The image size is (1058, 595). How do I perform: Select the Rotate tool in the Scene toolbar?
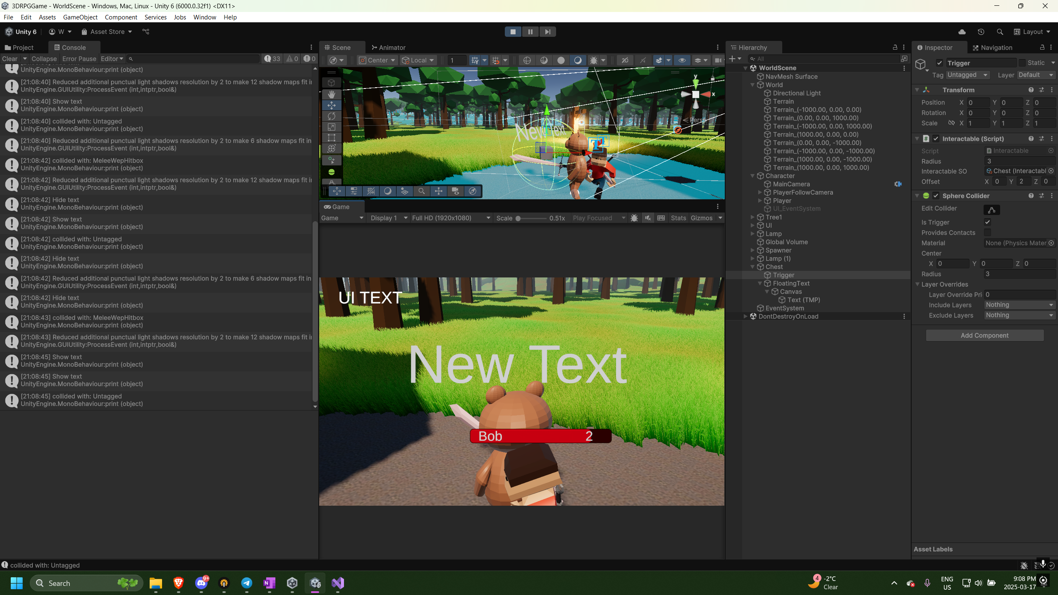coord(331,116)
